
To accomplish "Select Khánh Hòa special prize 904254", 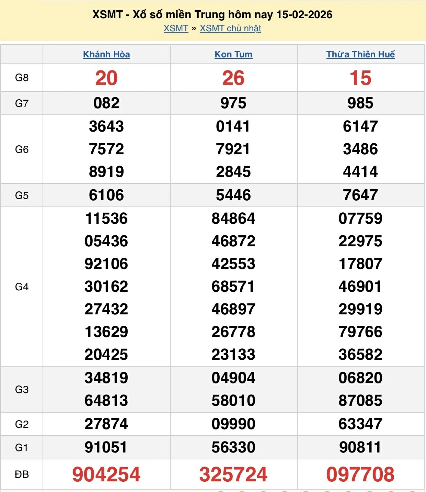I will click(106, 474).
